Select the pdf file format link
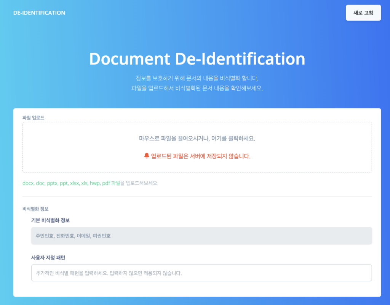The width and height of the screenshot is (390, 305). point(107,183)
